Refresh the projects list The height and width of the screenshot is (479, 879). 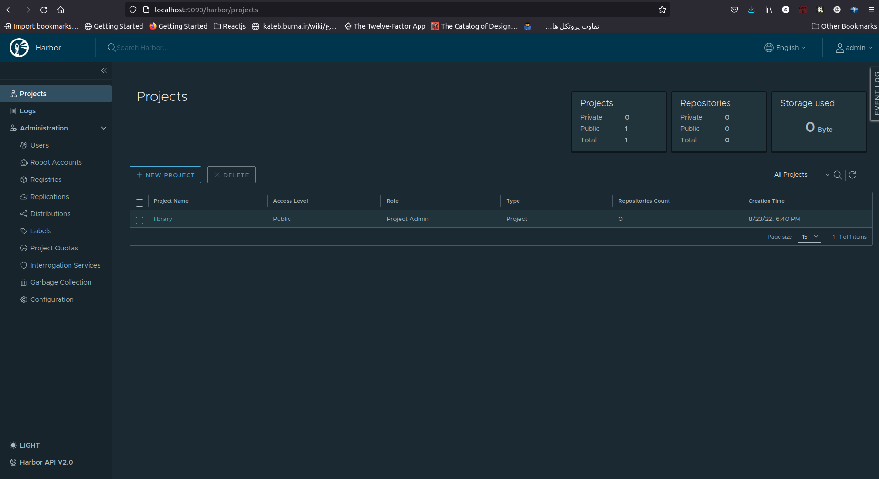tap(853, 175)
